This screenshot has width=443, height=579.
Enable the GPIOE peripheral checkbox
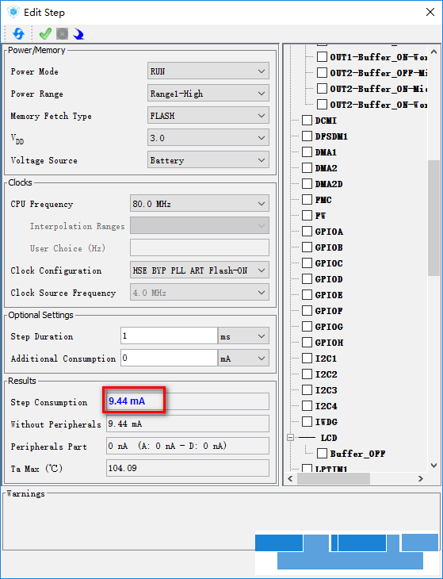point(307,295)
